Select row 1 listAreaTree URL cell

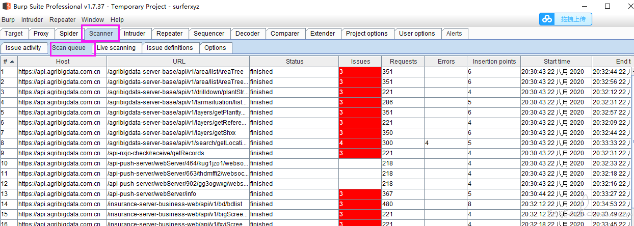178,72
